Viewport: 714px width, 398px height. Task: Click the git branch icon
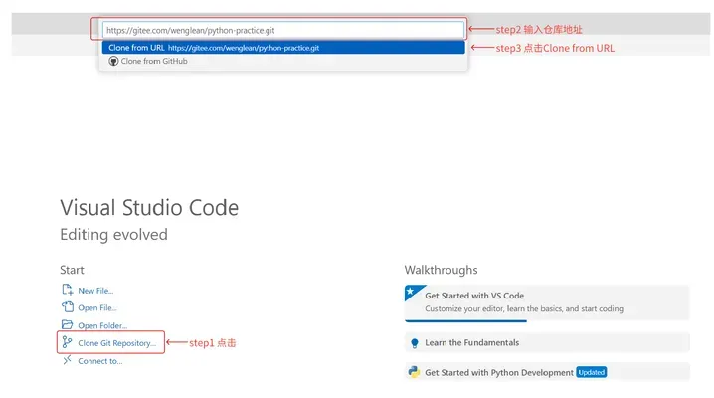point(68,342)
